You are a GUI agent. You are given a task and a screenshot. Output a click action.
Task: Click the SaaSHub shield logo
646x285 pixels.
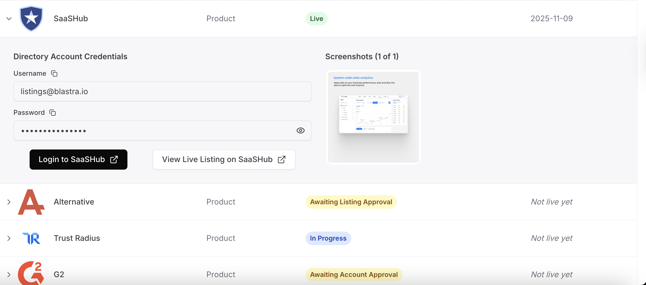(x=31, y=19)
